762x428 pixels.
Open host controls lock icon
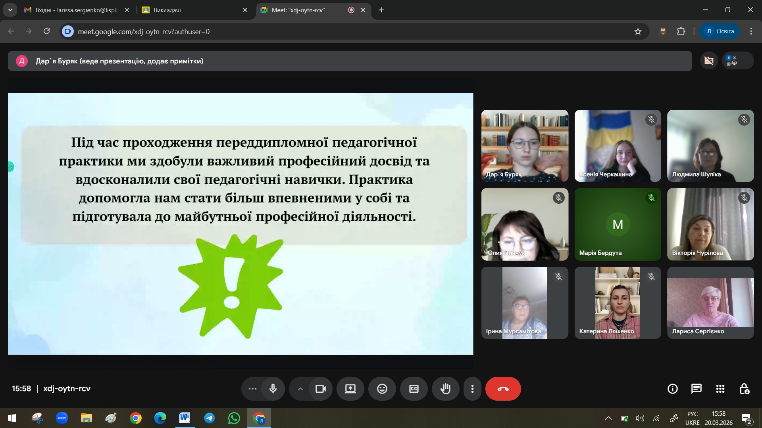coord(744,389)
